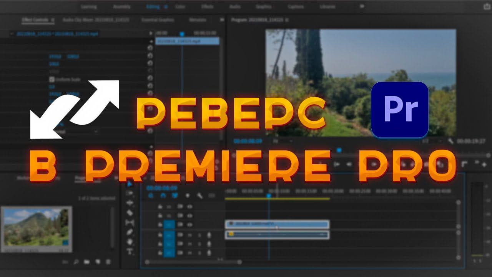
Task: Select the Pen tool
Action: [x=130, y=232]
